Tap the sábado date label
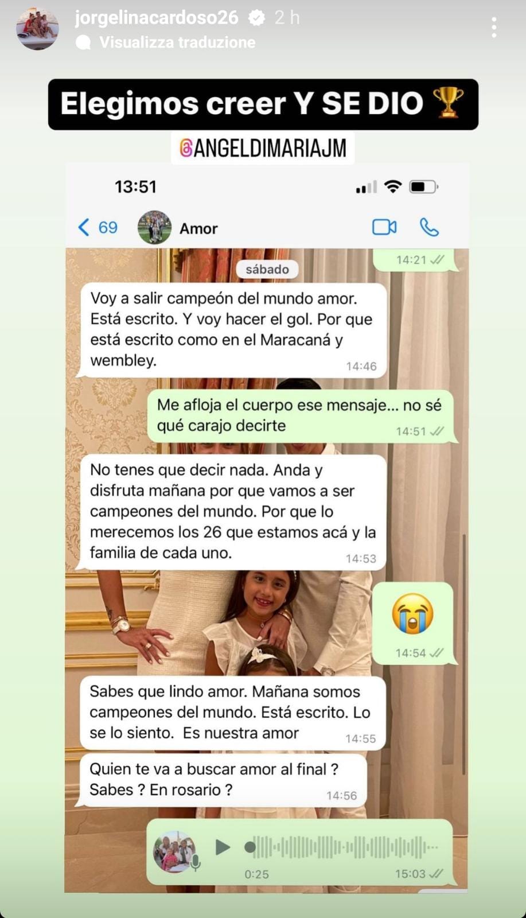The image size is (526, 918). (x=267, y=269)
